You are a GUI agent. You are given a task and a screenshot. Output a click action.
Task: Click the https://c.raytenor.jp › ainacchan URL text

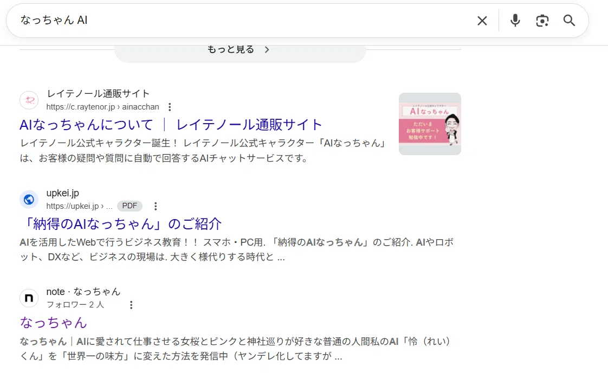point(103,107)
